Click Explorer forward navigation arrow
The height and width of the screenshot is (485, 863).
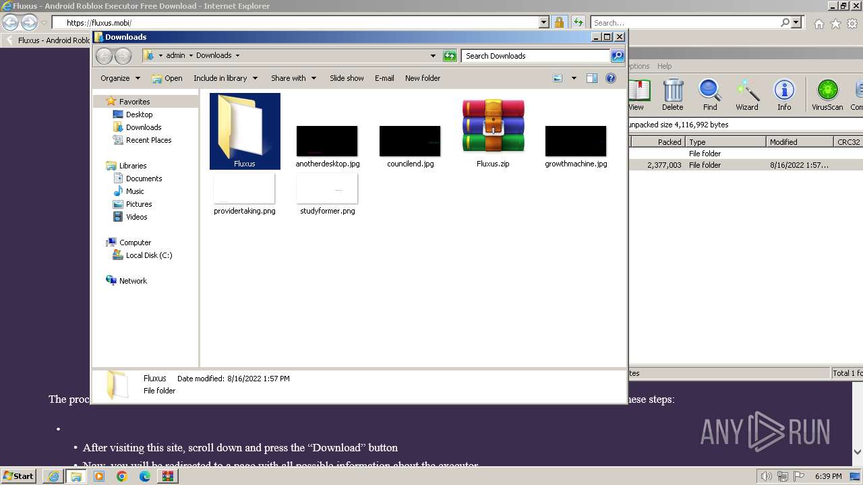[123, 56]
